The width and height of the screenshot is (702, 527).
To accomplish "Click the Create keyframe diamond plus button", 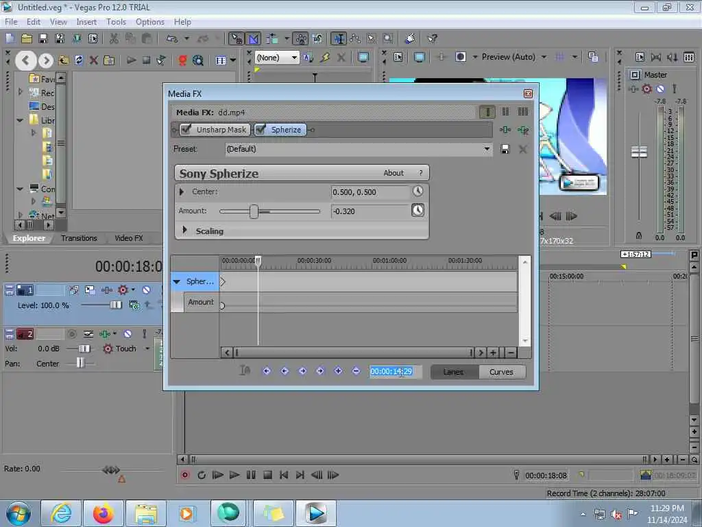I will [x=338, y=371].
